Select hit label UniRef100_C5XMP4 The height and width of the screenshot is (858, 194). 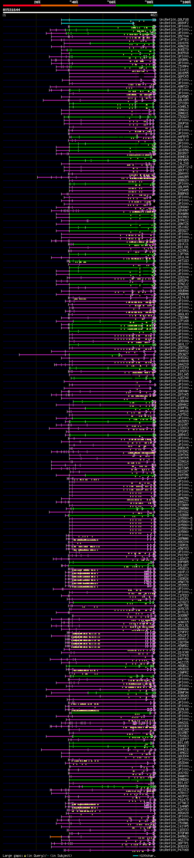(x=174, y=66)
